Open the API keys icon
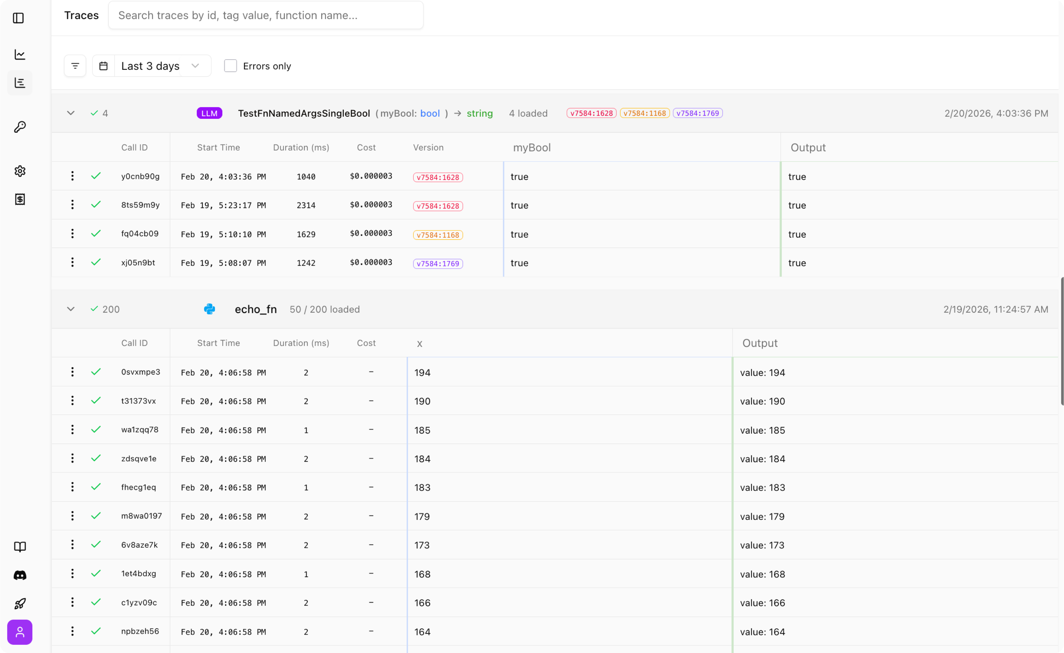The width and height of the screenshot is (1064, 653). [x=20, y=127]
